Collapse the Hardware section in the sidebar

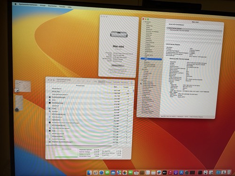pyautogui.click(x=144, y=22)
